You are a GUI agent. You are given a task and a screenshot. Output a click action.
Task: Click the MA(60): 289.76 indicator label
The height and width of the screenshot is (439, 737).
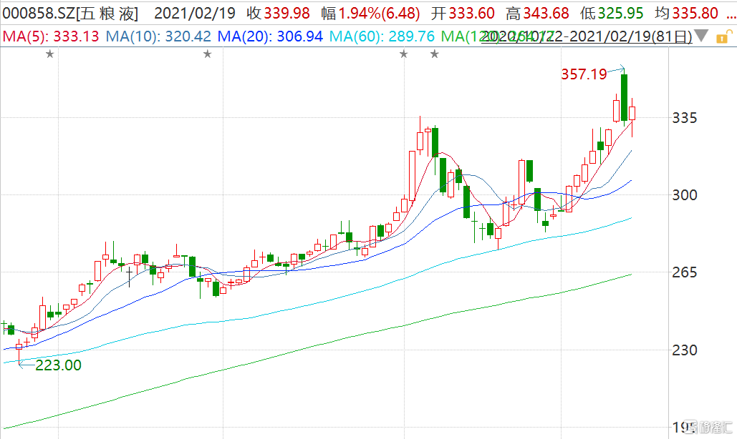[x=382, y=36]
